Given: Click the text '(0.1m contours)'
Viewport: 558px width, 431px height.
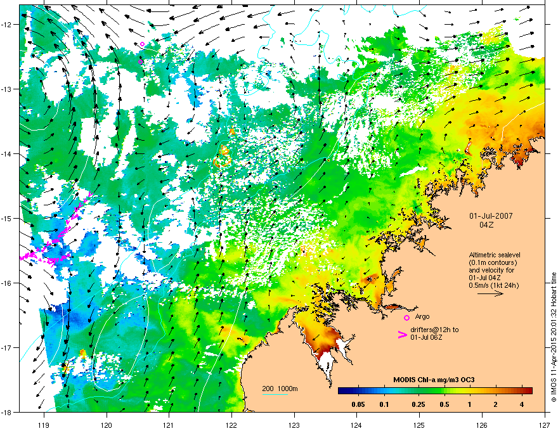Looking at the screenshot, I should (x=493, y=262).
